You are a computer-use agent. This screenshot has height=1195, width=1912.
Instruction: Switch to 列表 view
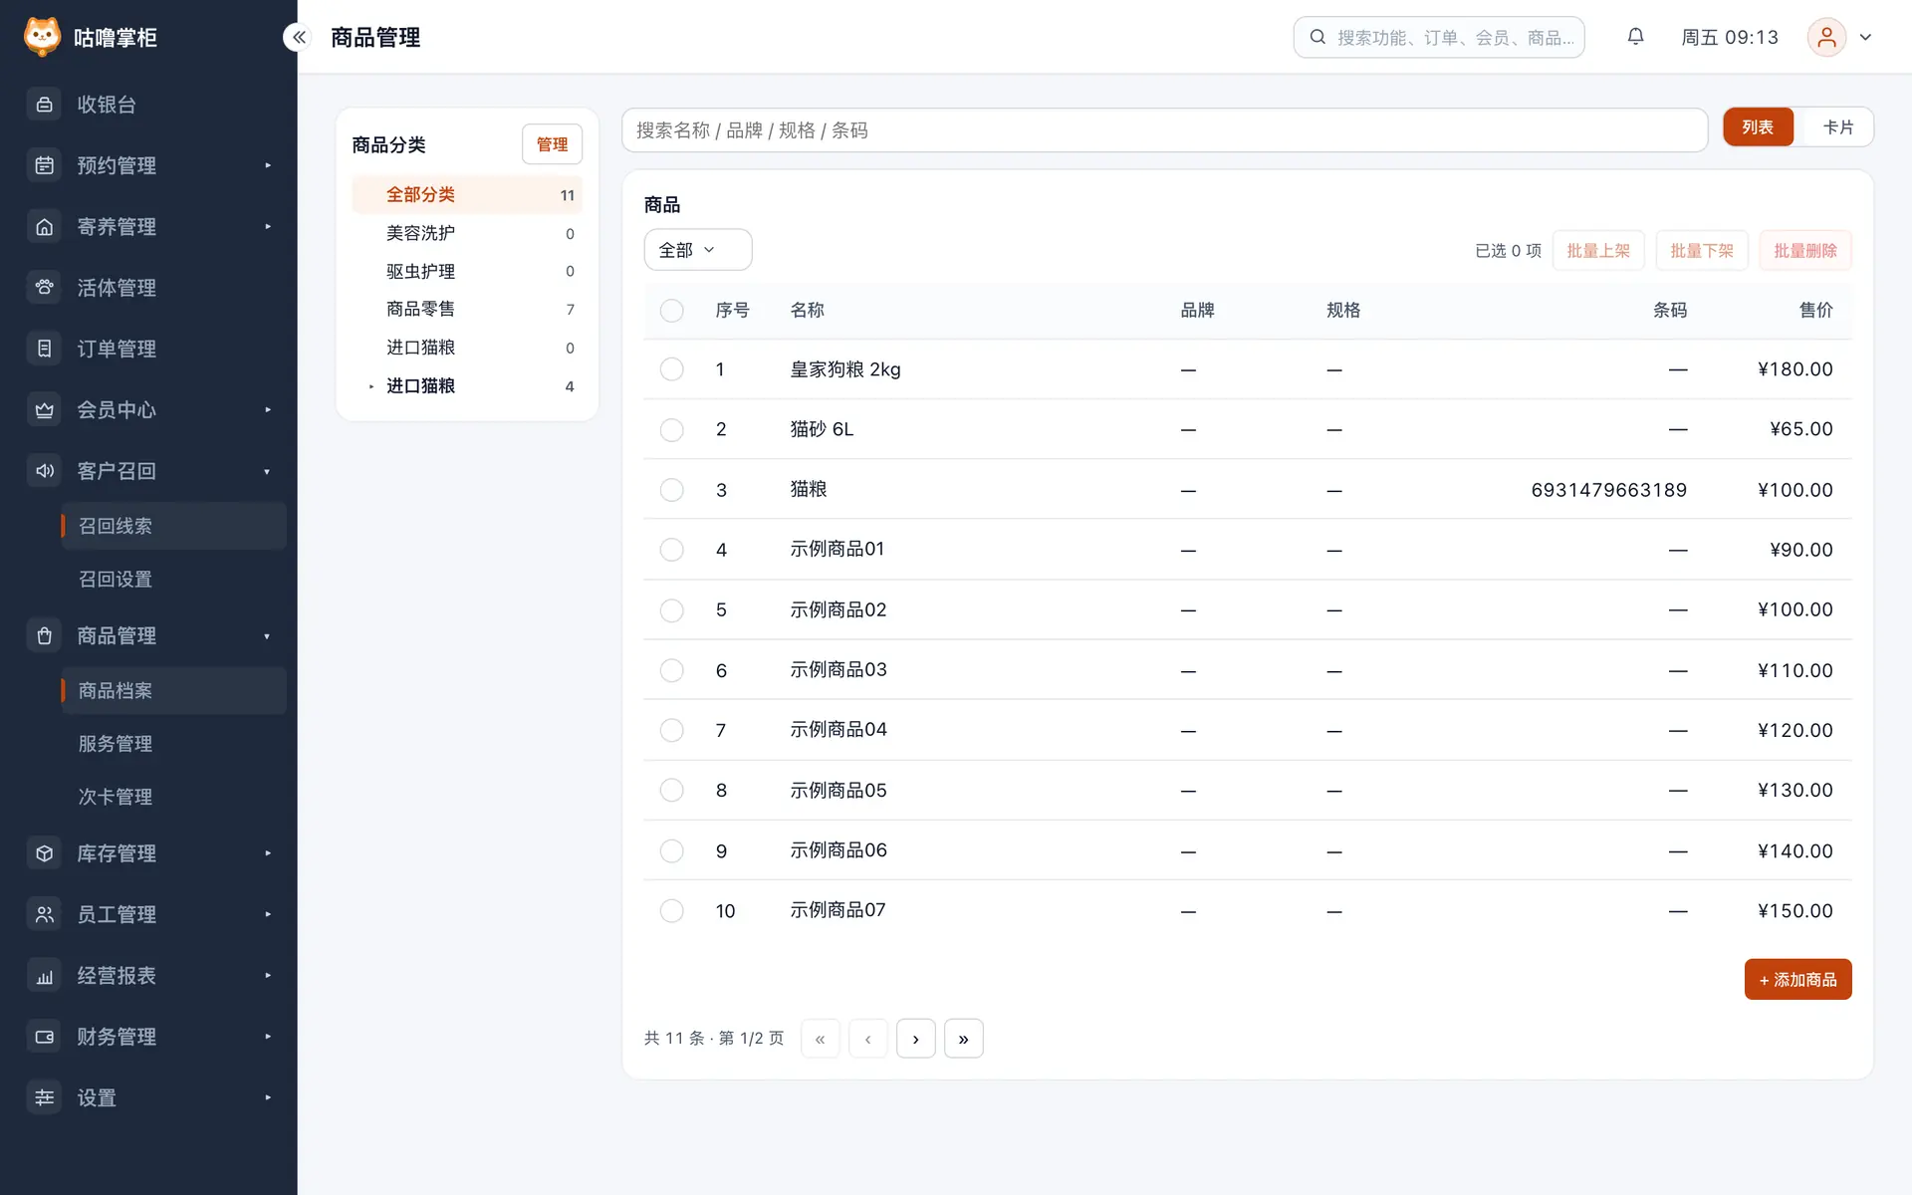1758,127
